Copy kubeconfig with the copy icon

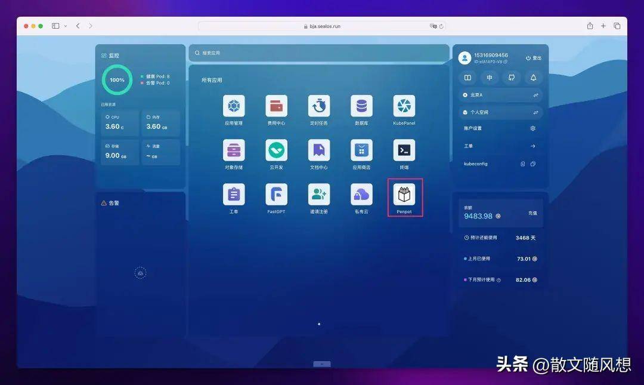532,164
